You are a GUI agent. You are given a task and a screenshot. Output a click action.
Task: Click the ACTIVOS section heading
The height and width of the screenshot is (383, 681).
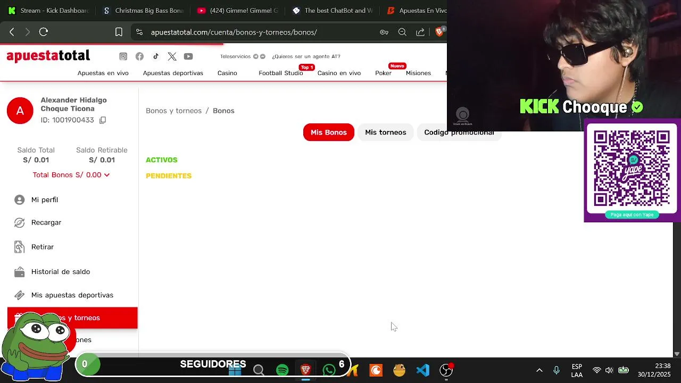(162, 160)
